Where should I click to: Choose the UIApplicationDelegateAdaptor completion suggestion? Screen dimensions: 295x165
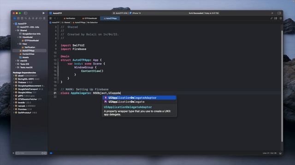tap(139, 98)
